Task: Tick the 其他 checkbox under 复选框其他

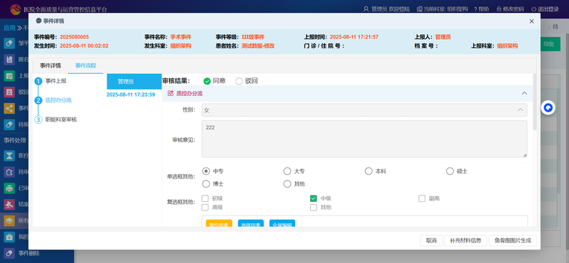Action: 314,208
